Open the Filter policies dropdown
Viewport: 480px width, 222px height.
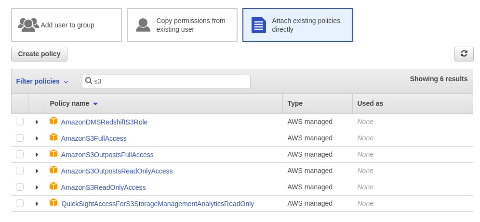coord(42,81)
